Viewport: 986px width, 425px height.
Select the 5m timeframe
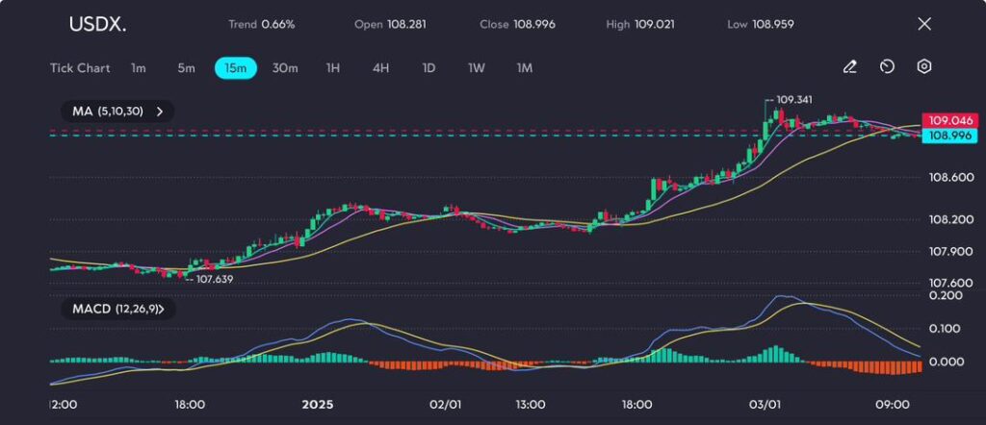pyautogui.click(x=186, y=68)
